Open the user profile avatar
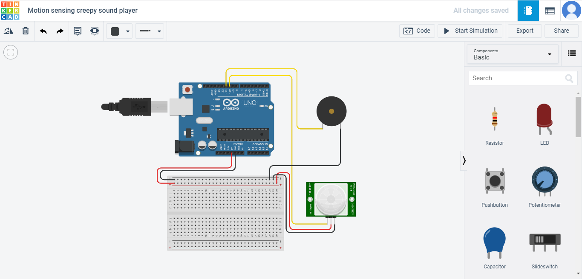 click(x=571, y=11)
